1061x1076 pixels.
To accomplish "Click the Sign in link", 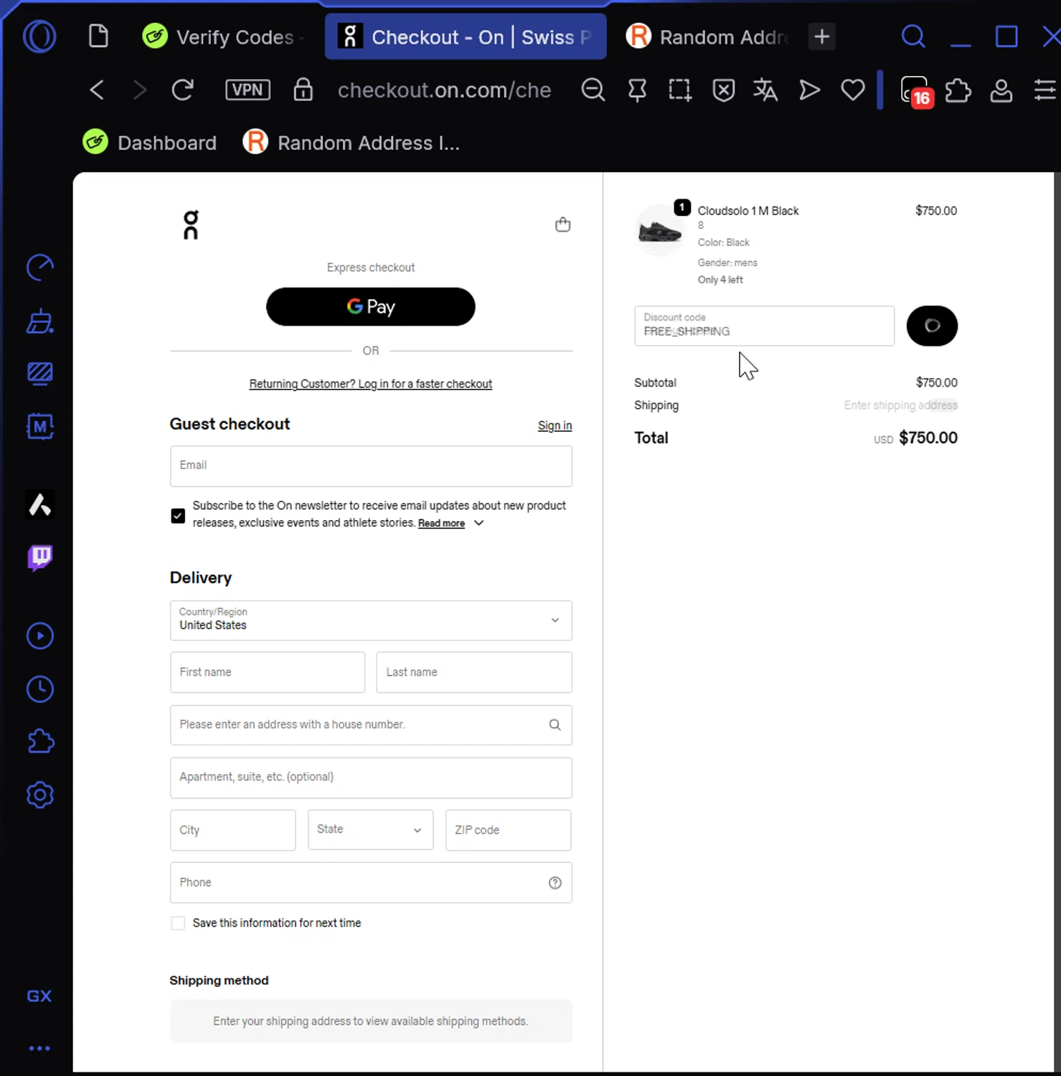I will point(555,425).
